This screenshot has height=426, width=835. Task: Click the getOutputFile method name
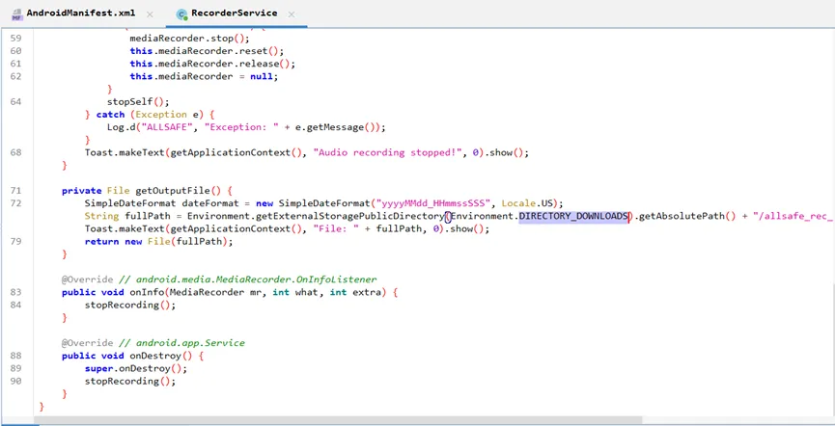click(x=173, y=191)
